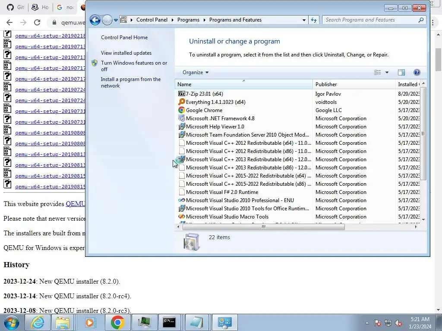Image resolution: width=442 pixels, height=331 pixels.
Task: Select Everything 1.4.1.1023 icon
Action: coord(182,102)
